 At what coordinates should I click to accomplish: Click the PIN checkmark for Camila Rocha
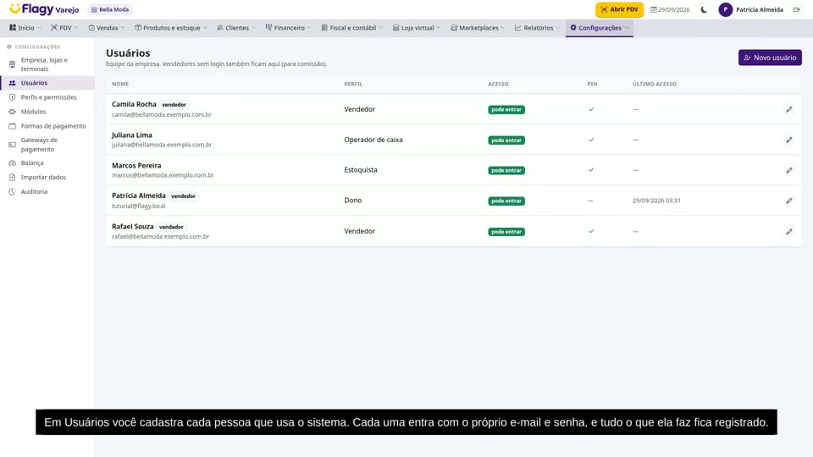pyautogui.click(x=591, y=109)
